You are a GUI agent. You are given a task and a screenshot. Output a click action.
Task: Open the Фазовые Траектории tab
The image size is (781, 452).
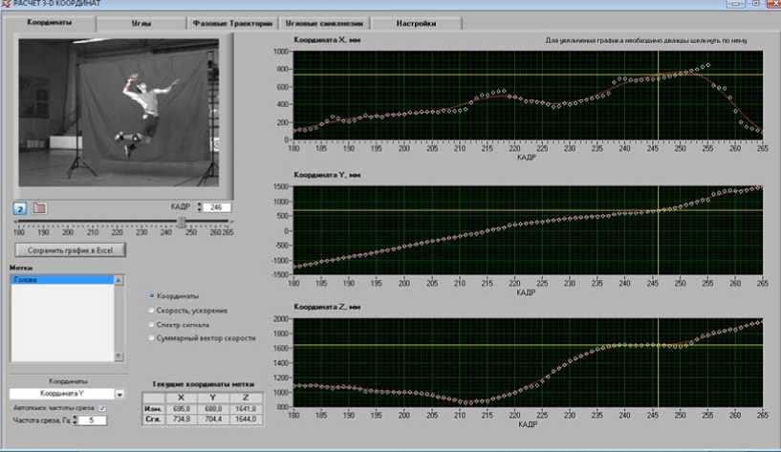click(231, 22)
